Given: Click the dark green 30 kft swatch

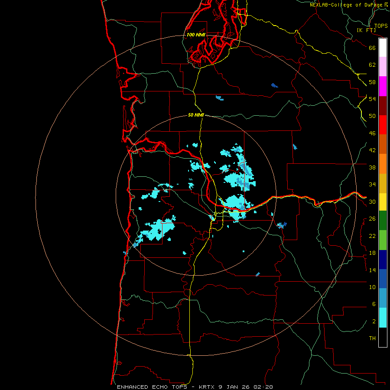Looking at the screenshot, I should 383,221.
